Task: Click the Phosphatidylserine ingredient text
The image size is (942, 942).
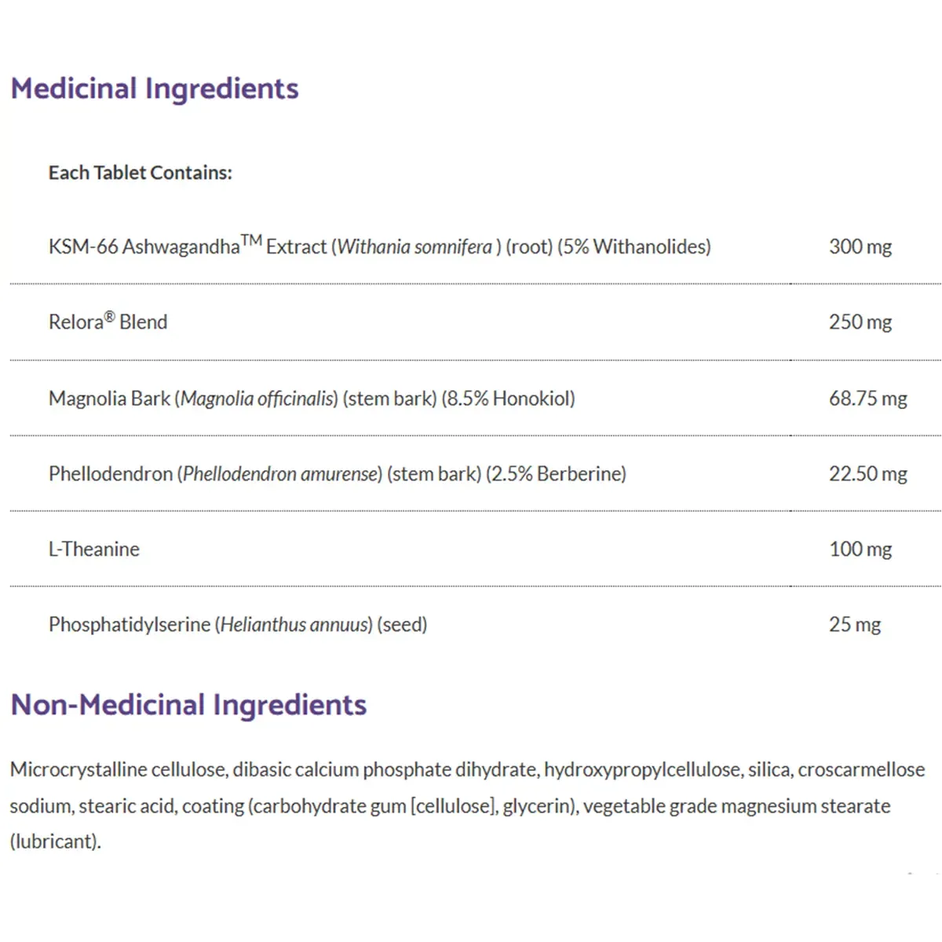Action: 238,625
